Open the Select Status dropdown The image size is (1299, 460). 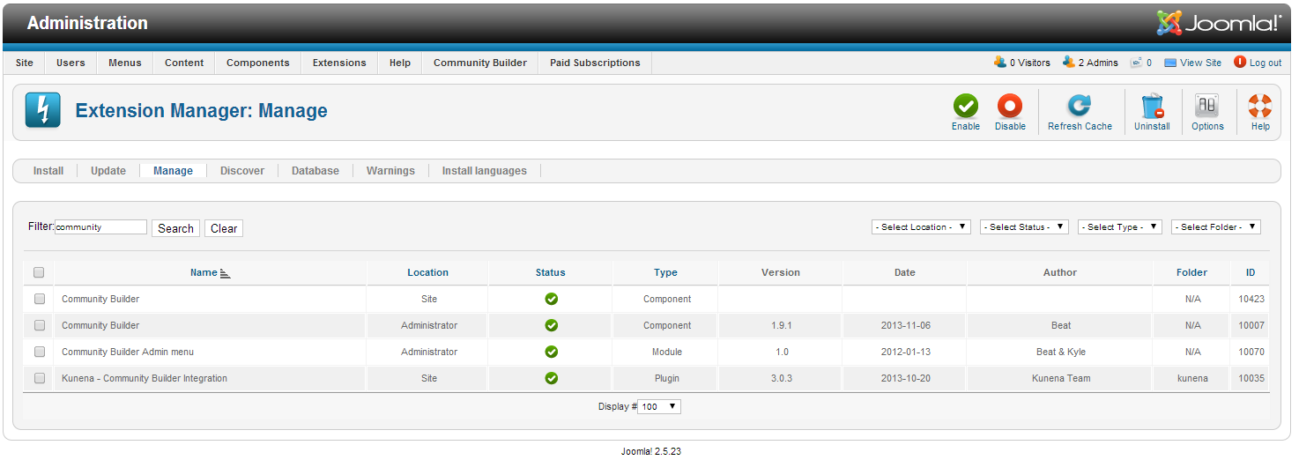[x=1024, y=226]
